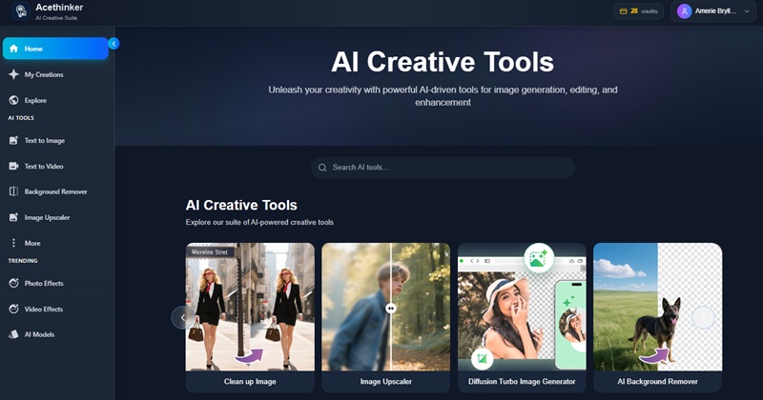
Task: Click the 28 credits badge
Action: click(638, 11)
